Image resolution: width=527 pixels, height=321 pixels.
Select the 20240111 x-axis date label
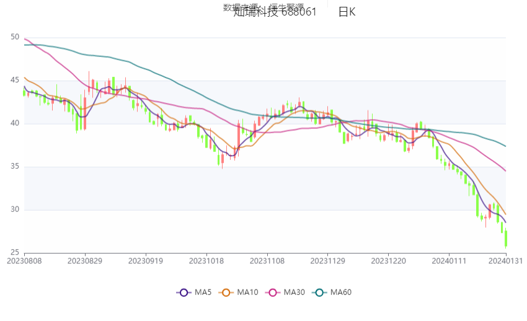[x=449, y=262]
